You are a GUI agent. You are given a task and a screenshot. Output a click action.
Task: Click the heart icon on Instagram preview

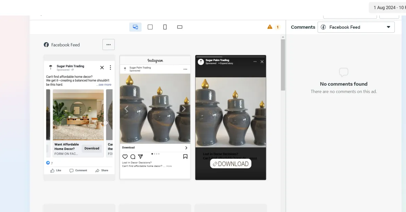125,157
